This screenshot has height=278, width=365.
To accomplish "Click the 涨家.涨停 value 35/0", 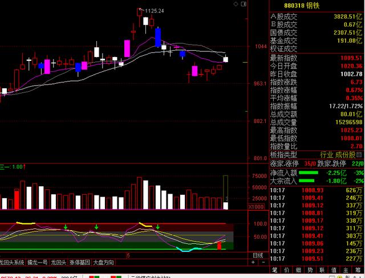I will 310,163.
